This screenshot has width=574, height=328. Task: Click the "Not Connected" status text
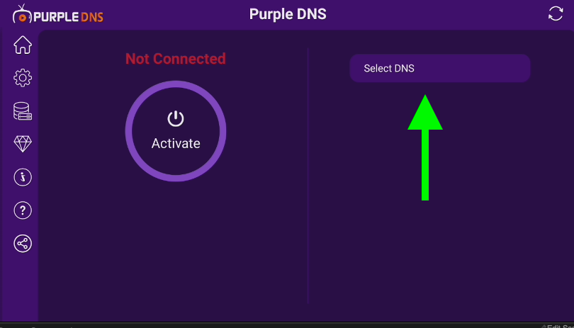[175, 59]
